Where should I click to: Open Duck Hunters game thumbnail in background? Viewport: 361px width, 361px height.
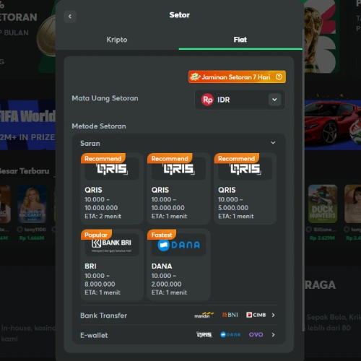tap(323, 204)
